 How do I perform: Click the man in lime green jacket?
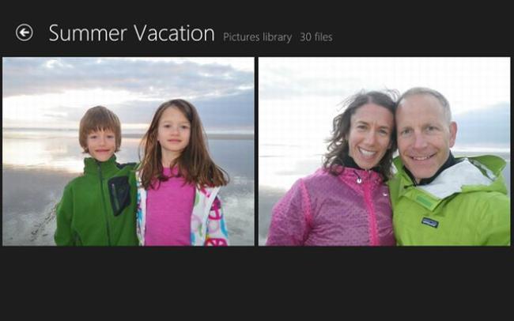(449, 171)
